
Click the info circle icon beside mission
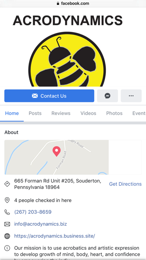coord(7,248)
